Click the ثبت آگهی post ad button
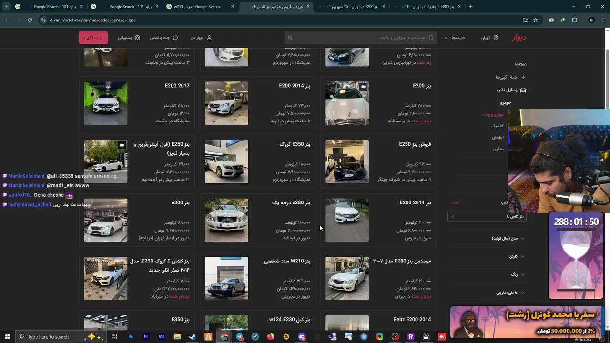This screenshot has width=610, height=343. [x=93, y=38]
